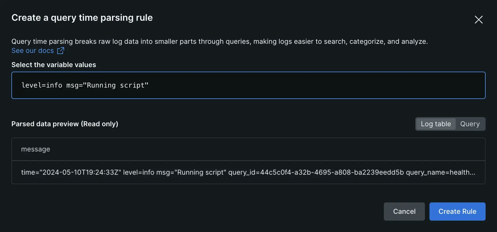
Task: Select the word "script" in sample log
Action: [132, 85]
